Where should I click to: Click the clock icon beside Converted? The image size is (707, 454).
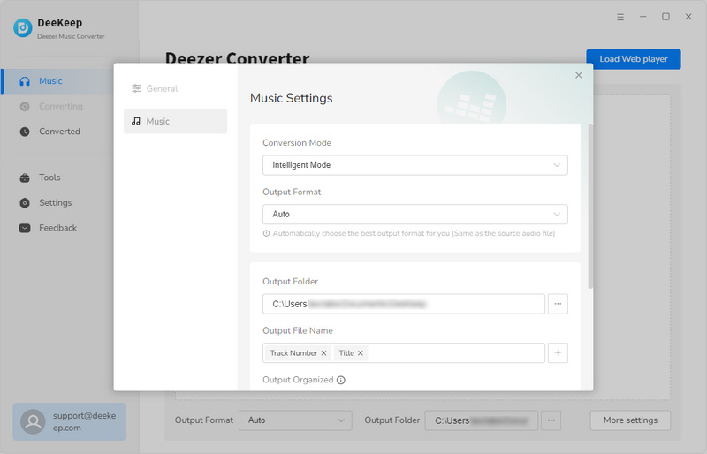point(25,132)
